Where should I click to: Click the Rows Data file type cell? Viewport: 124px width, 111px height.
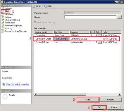pyautogui.click(x=61, y=35)
